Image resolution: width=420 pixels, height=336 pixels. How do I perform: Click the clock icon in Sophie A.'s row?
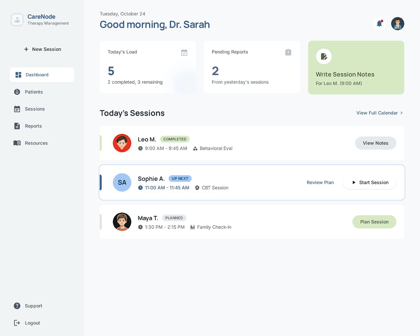pyautogui.click(x=140, y=188)
